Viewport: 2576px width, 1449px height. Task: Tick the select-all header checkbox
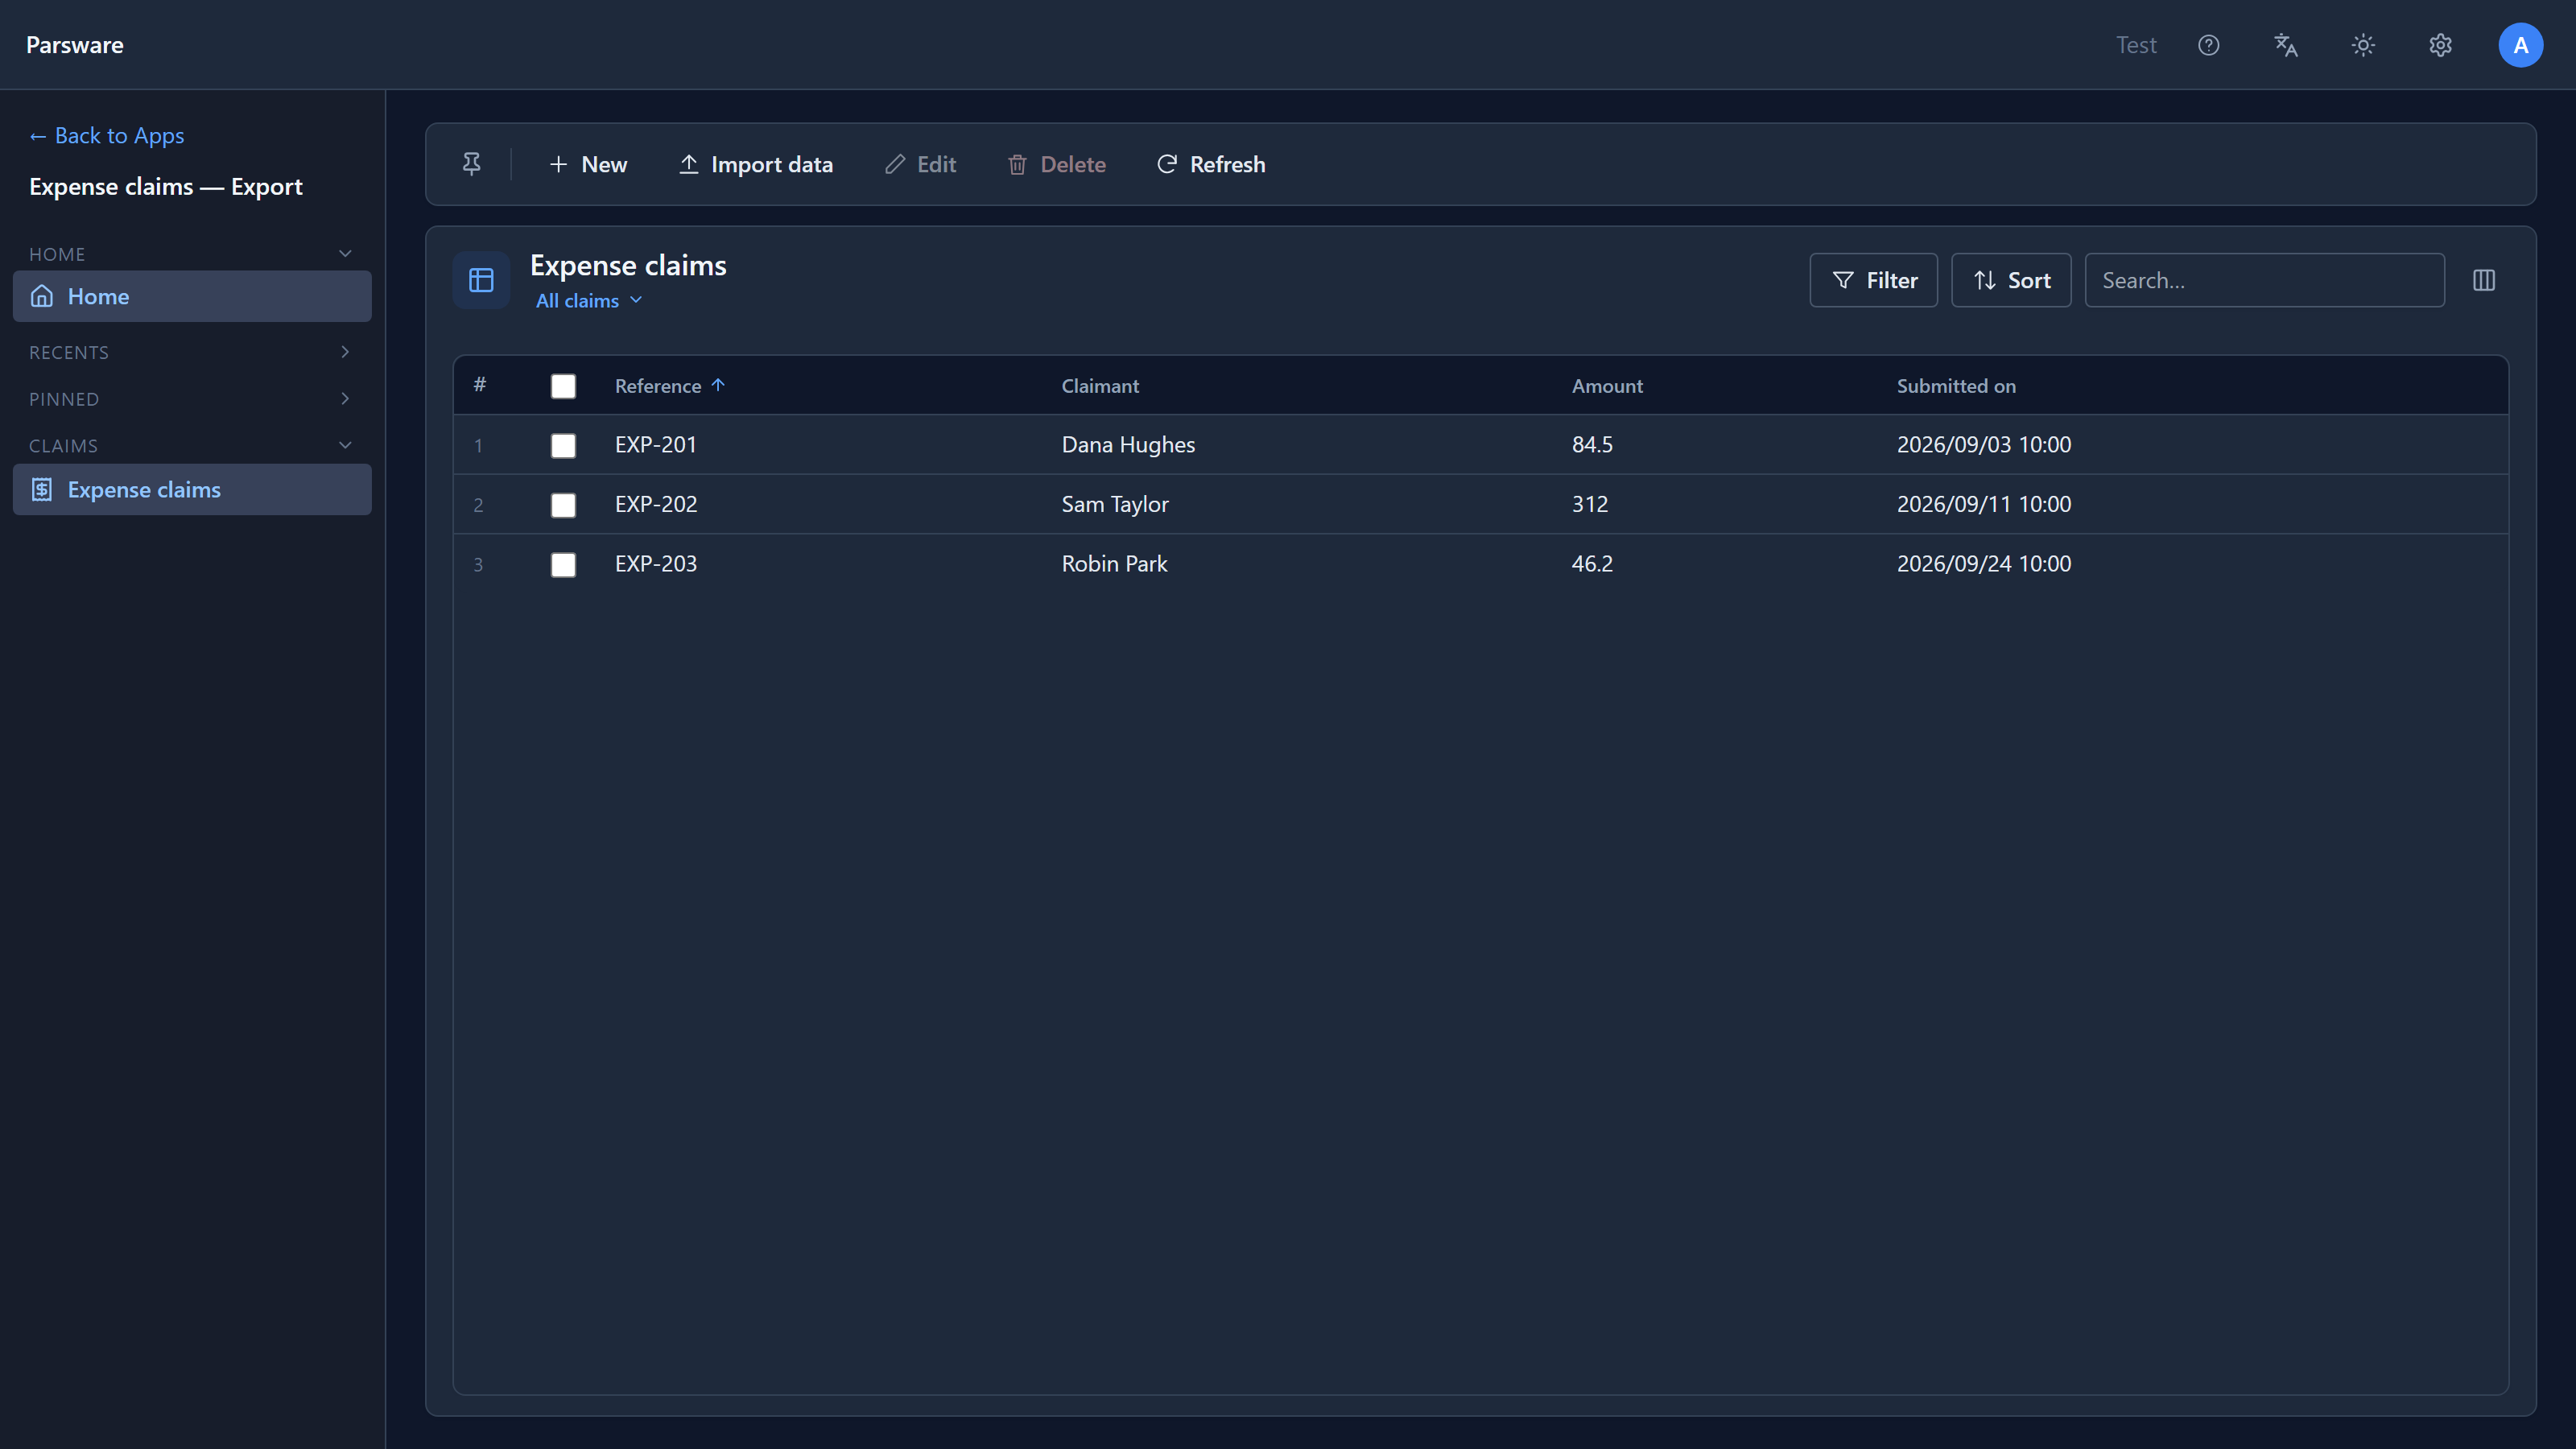pyautogui.click(x=563, y=386)
